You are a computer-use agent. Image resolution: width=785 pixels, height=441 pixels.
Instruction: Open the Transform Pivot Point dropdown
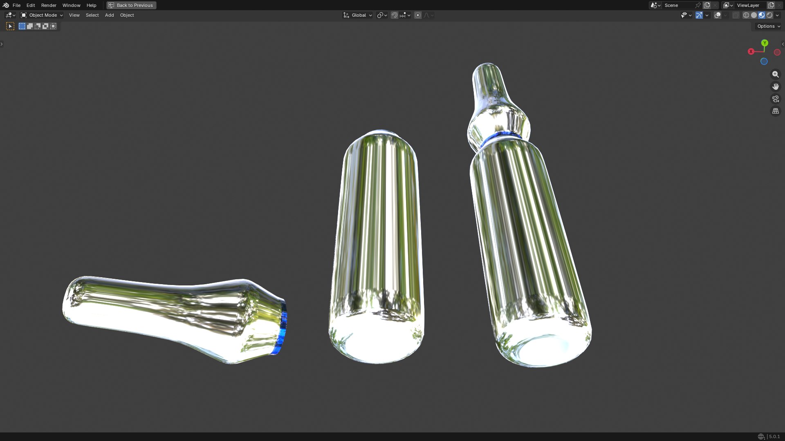click(x=382, y=15)
